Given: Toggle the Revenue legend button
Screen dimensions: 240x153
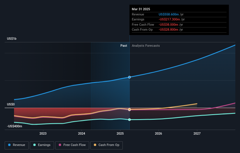Looking at the screenshot, I should (17, 145).
